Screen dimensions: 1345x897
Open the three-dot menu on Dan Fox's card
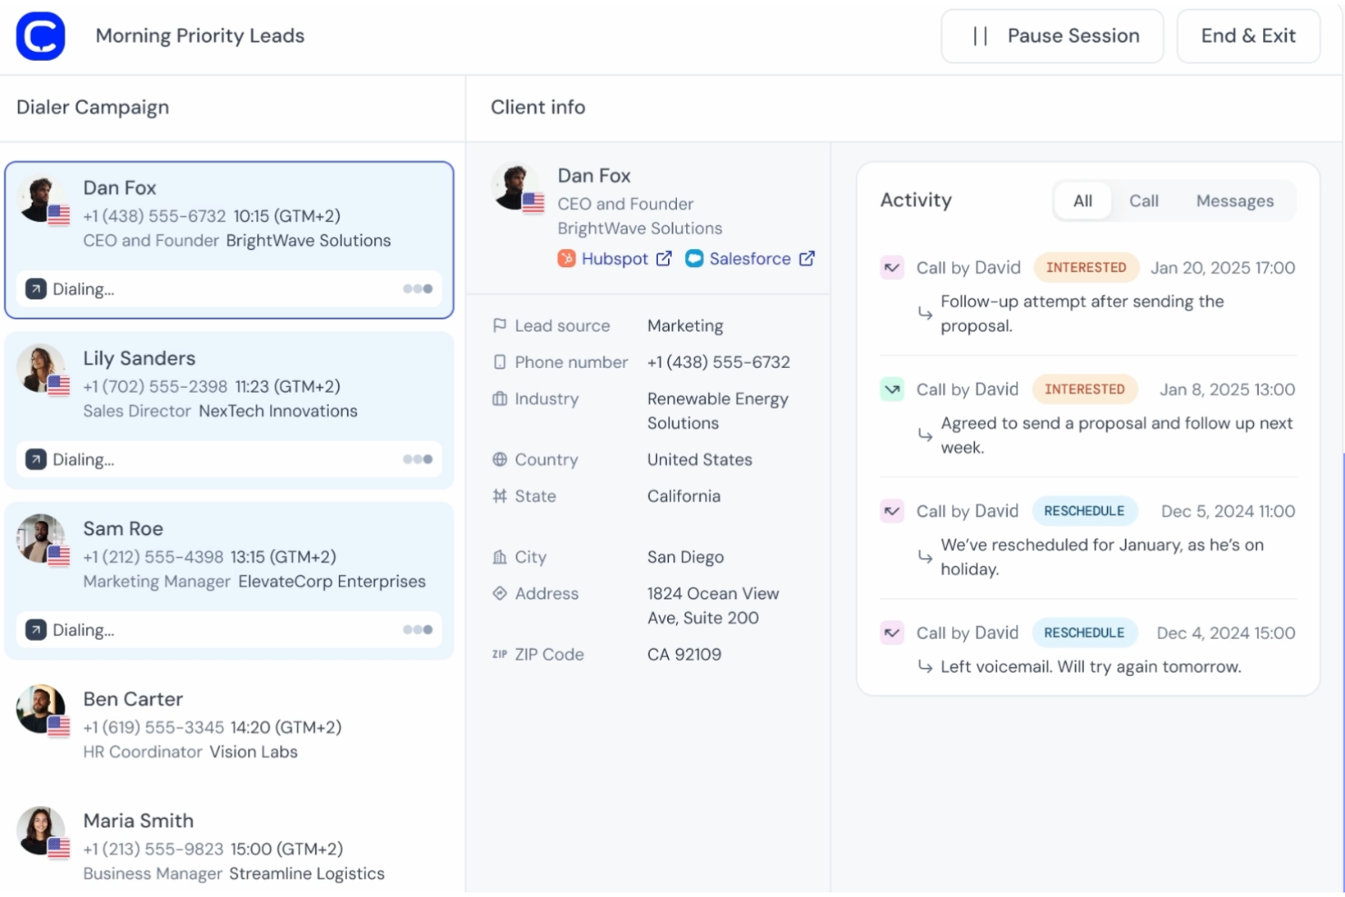click(x=417, y=288)
